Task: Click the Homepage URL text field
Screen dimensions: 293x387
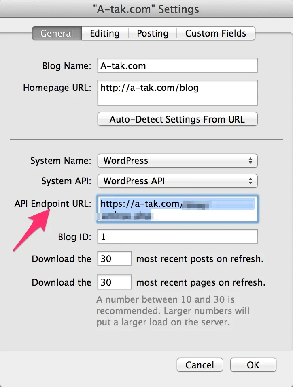Action: (x=178, y=93)
